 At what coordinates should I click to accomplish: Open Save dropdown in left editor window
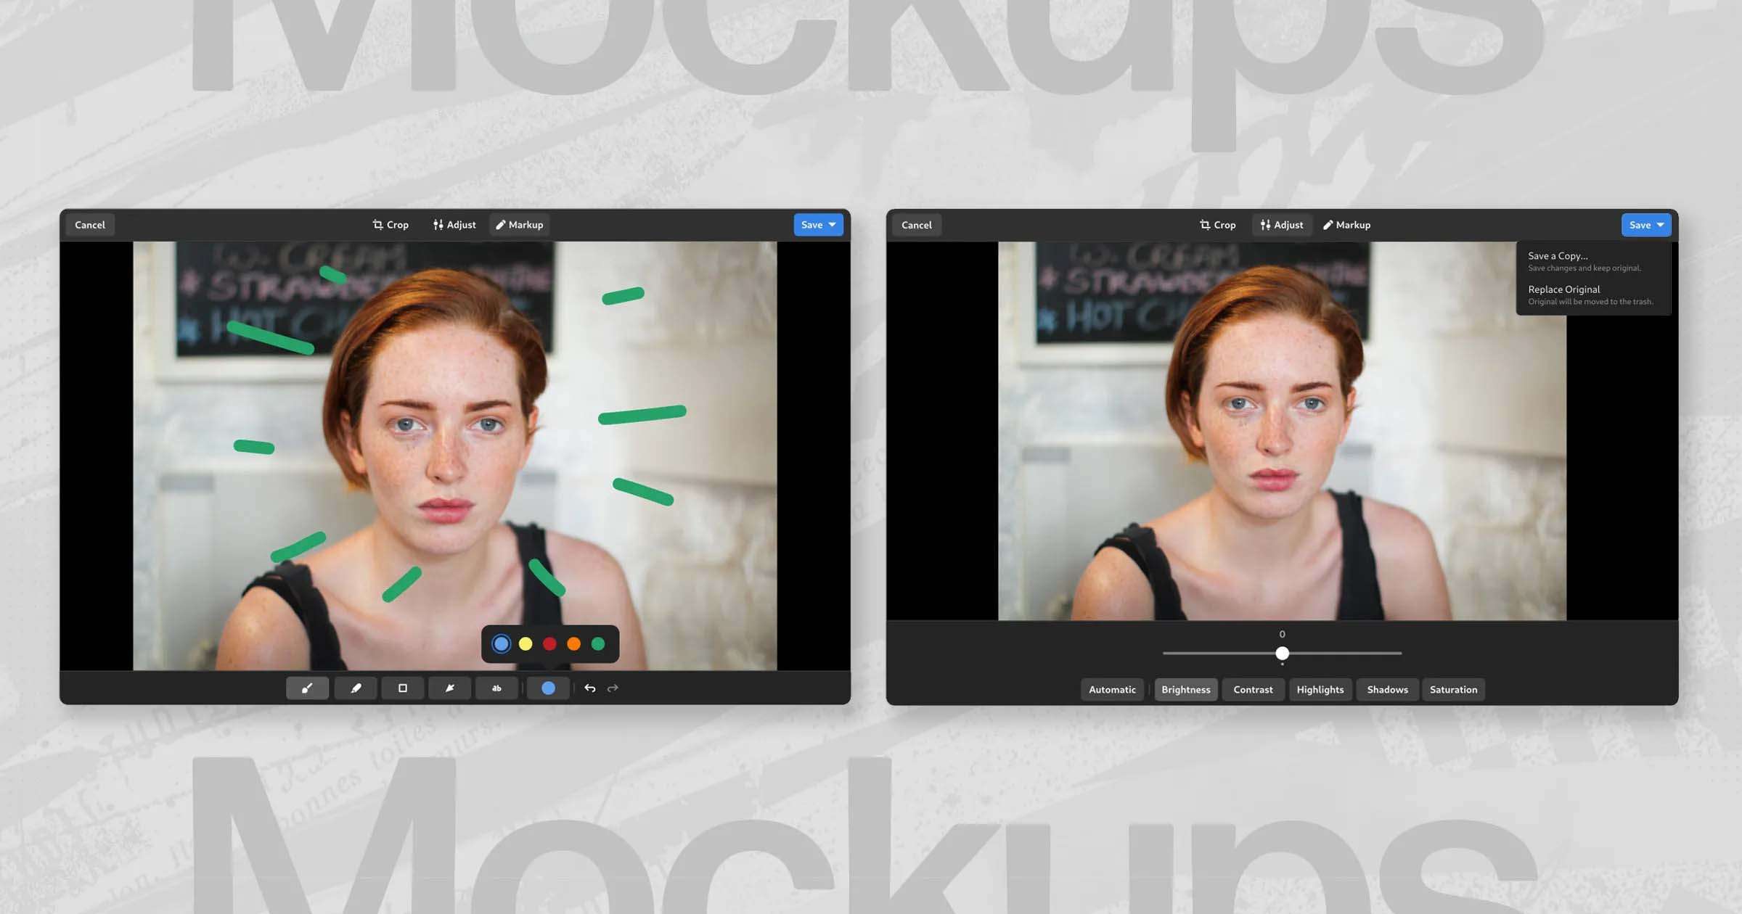832,225
